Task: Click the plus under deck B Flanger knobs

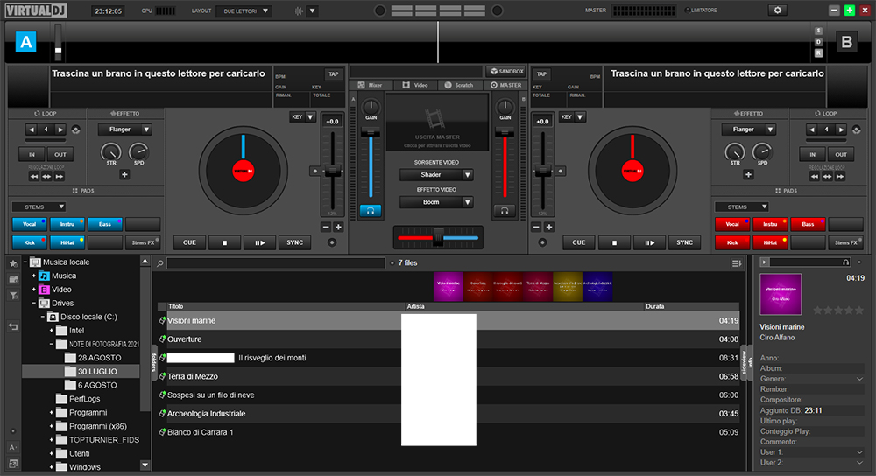Action: pos(748,175)
